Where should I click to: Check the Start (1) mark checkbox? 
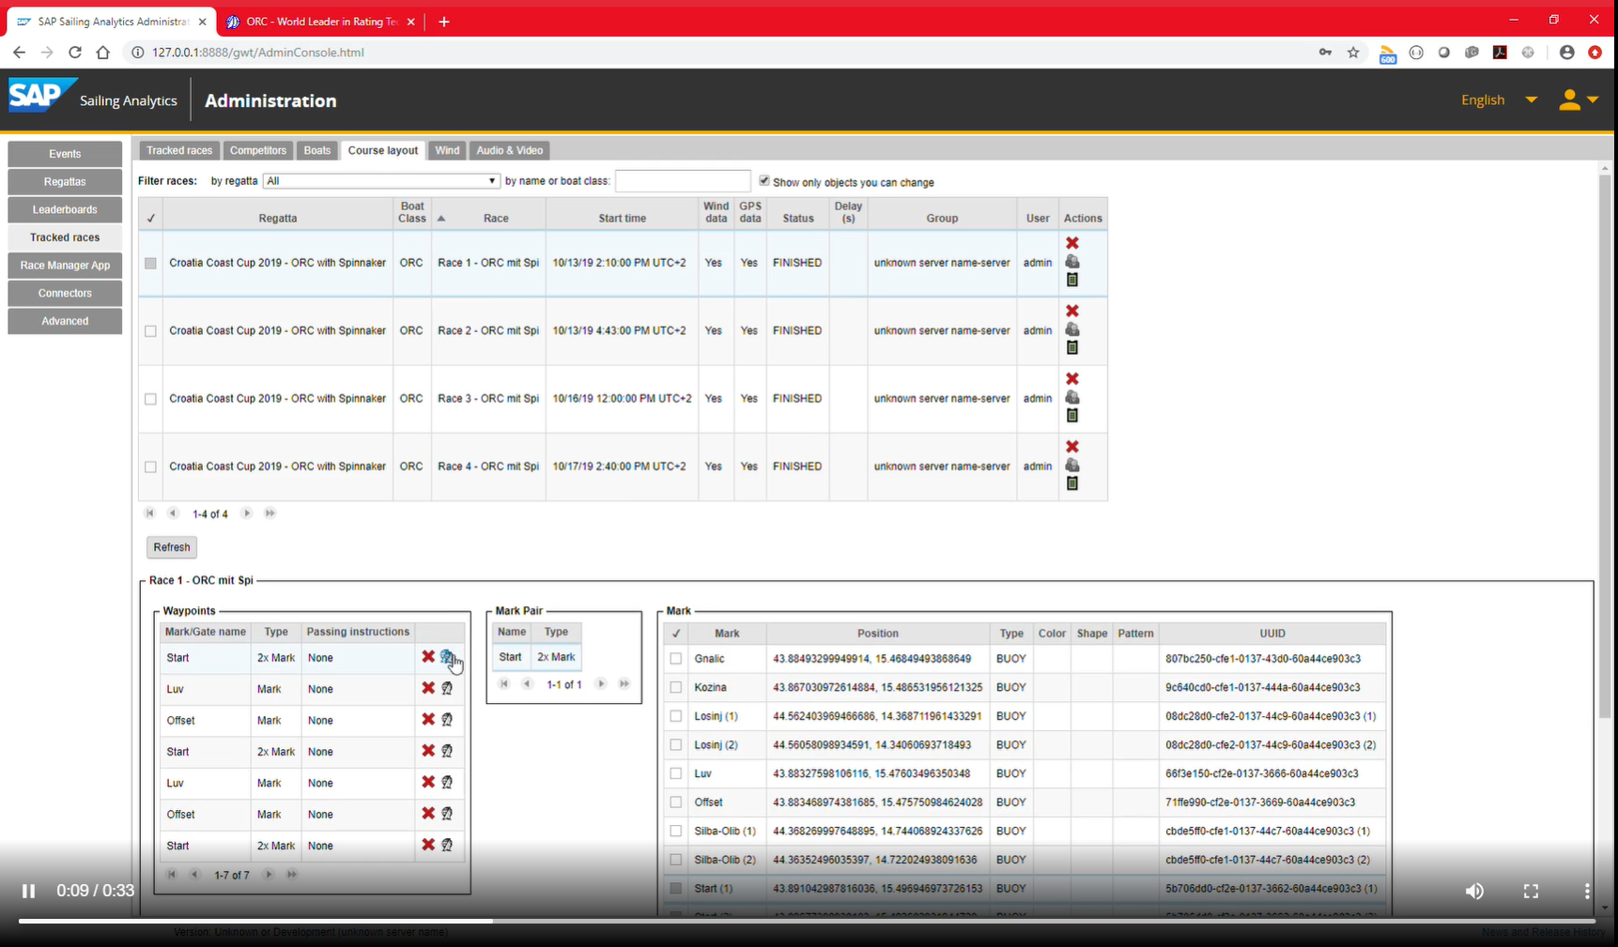point(676,888)
